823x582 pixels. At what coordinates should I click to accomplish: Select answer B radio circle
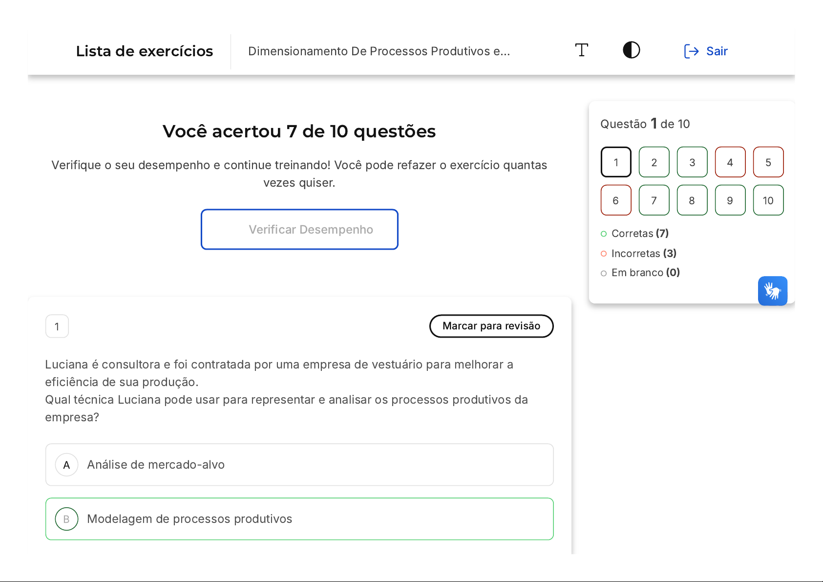pyautogui.click(x=67, y=519)
